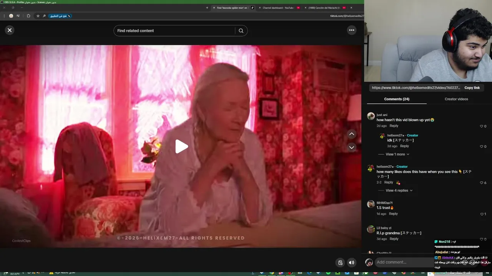Close the 'bazooka spider man' TikTok tab
492x276 pixels.
214,8
